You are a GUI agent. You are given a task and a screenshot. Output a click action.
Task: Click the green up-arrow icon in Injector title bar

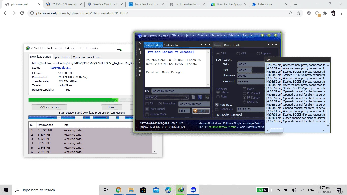click(x=269, y=35)
